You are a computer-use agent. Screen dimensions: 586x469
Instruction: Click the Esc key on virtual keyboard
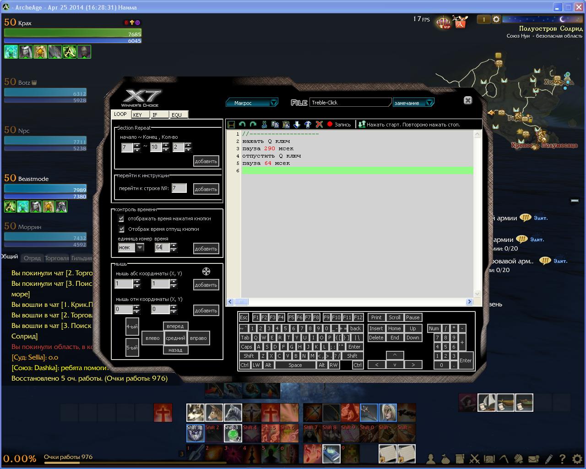click(x=244, y=317)
